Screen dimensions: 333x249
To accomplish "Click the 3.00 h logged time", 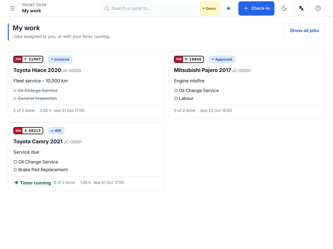I will pos(46,110).
